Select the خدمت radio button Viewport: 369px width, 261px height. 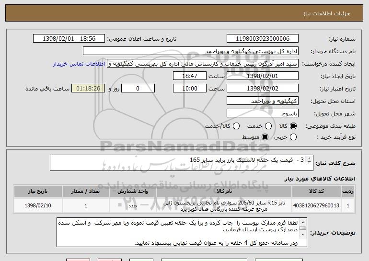click(268, 126)
